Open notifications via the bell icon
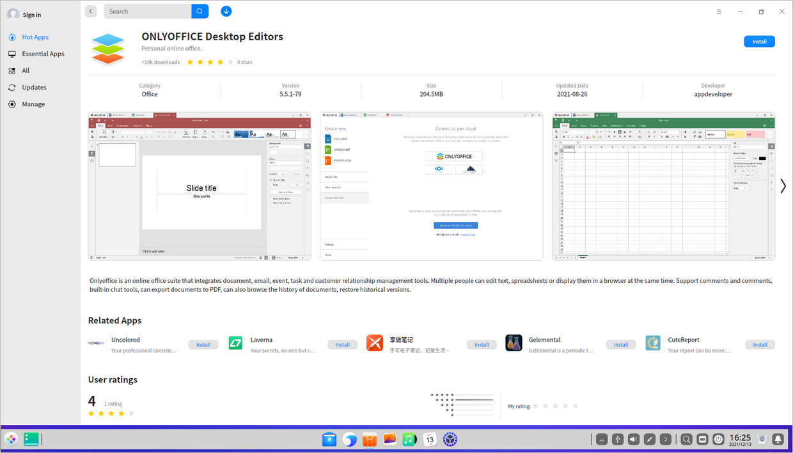The height and width of the screenshot is (453, 793). tap(777, 440)
